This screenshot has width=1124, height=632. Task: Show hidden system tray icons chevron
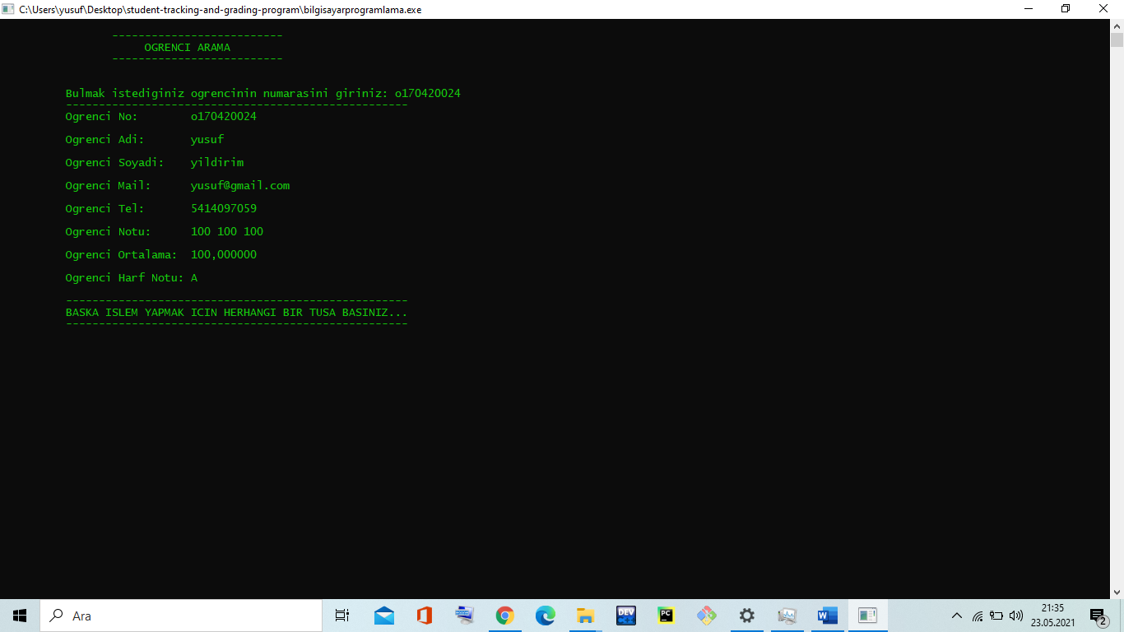[957, 616]
